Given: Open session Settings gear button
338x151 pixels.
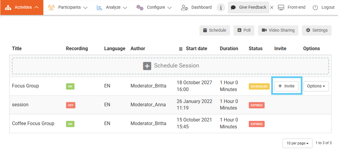Looking at the screenshot, I should (x=317, y=30).
